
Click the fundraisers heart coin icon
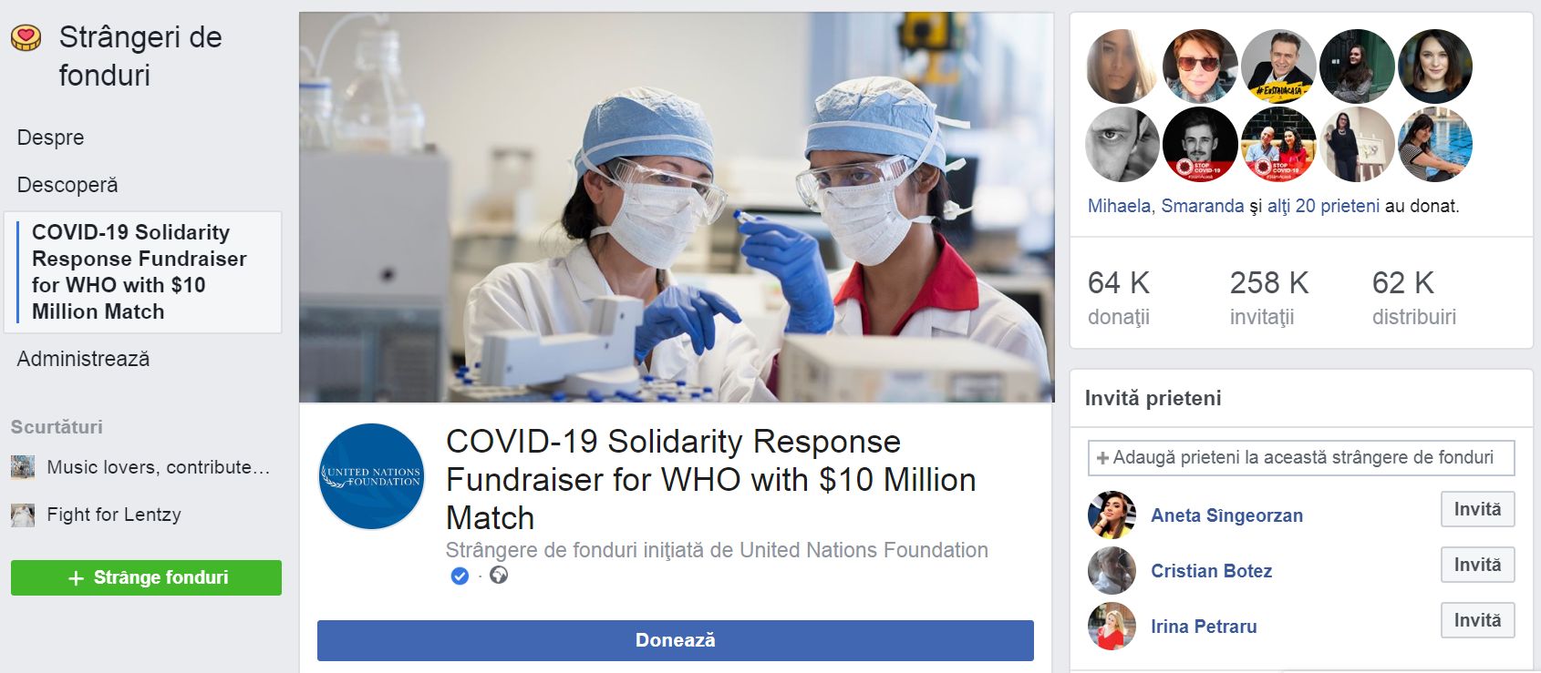26,37
